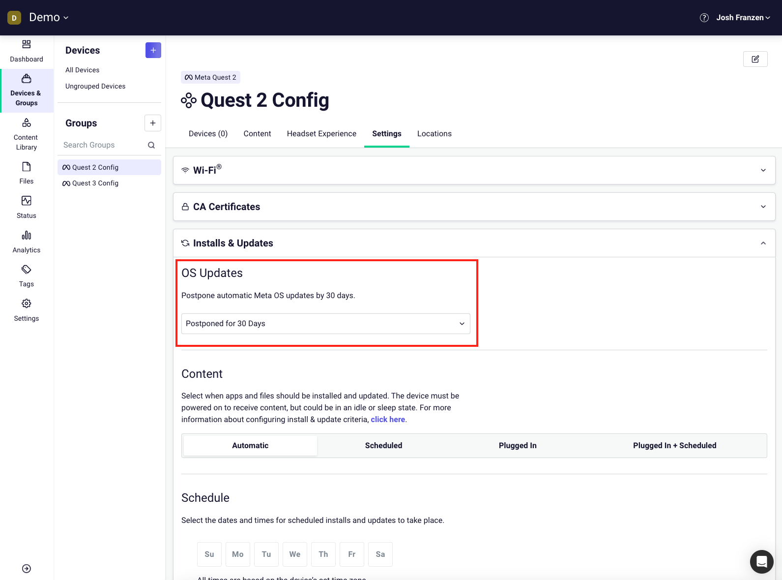Toggle Saturday in the schedule

(380, 554)
